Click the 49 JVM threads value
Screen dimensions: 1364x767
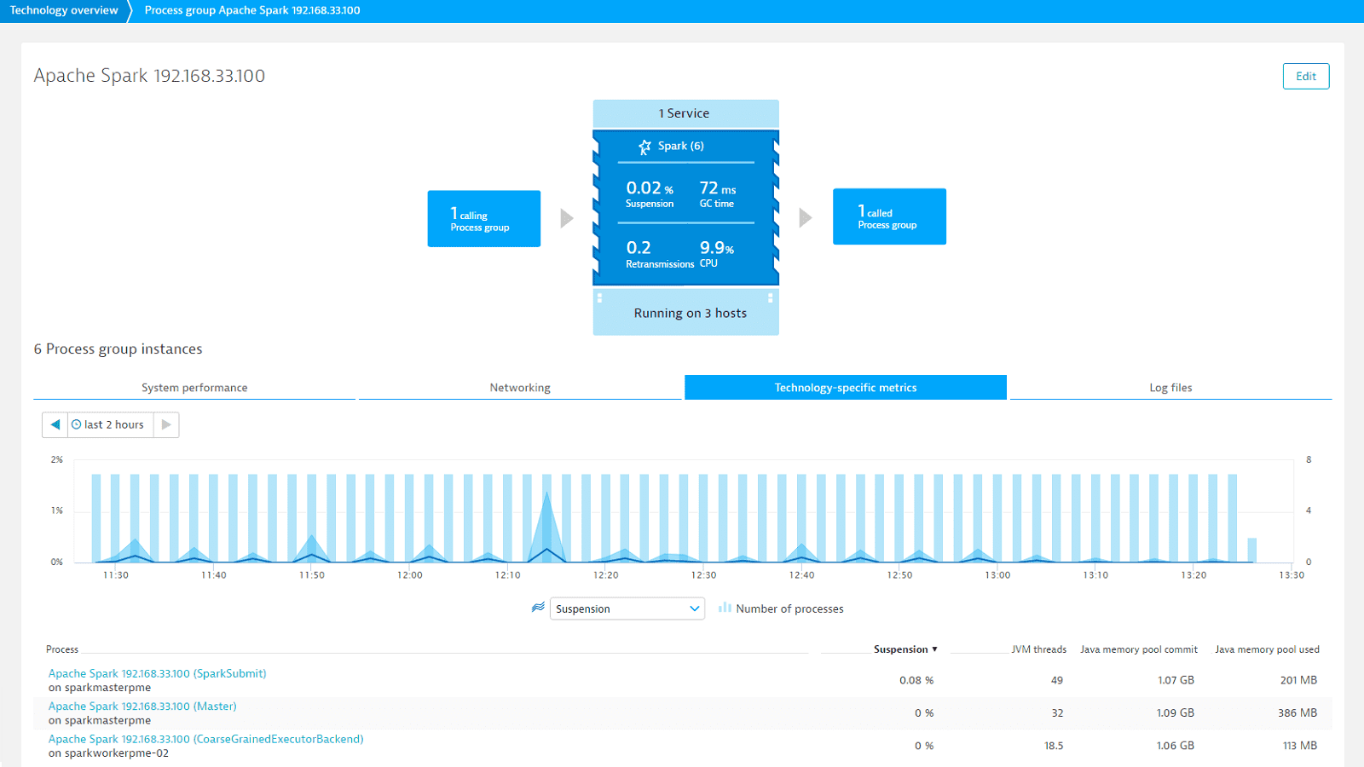point(1057,680)
